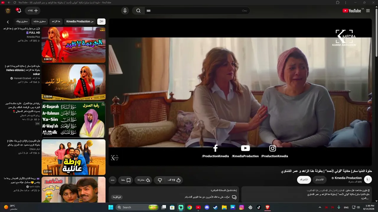378x212 pixels.
Task: Open the مشاهد ما يتنسى video thumbnail
Action: [74, 190]
